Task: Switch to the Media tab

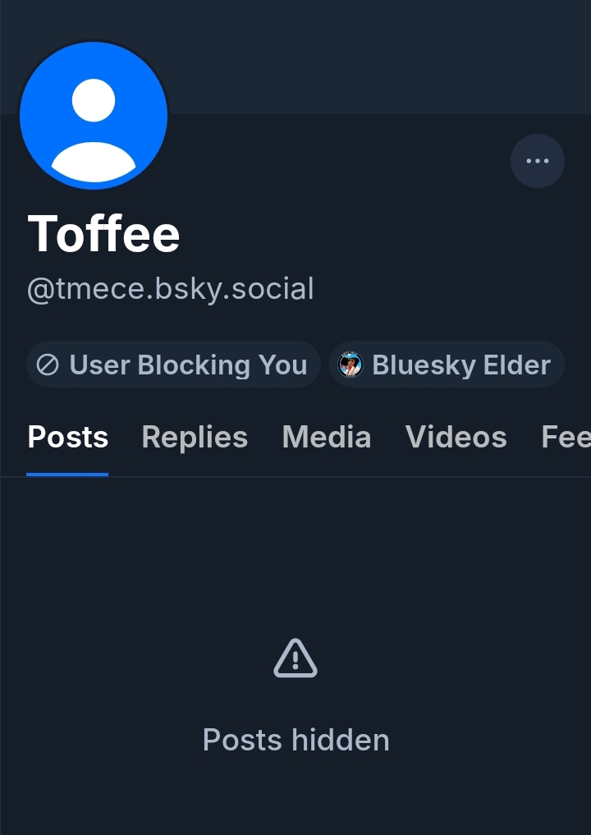Action: click(326, 438)
